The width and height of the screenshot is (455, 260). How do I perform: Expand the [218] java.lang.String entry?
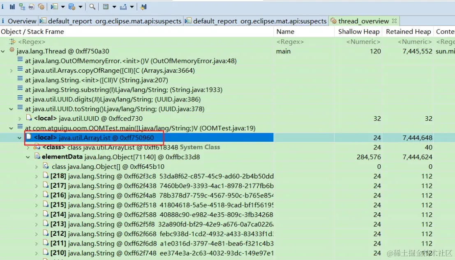[x=37, y=177]
